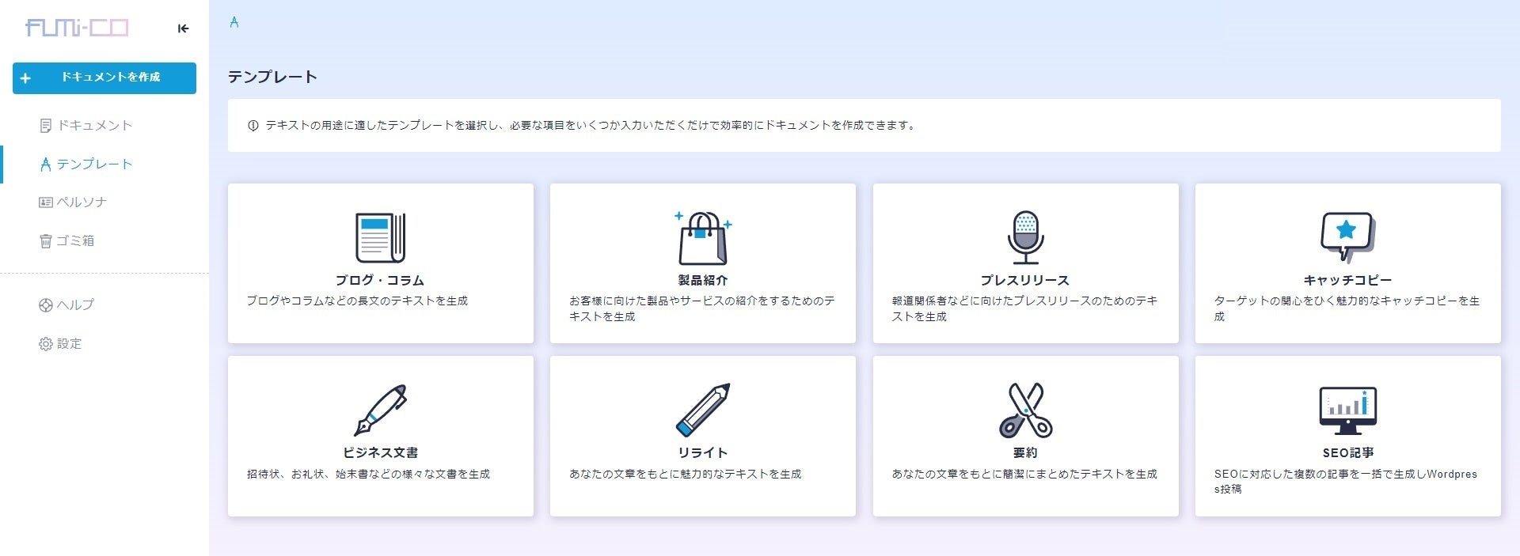Click description starting ターゲットの関心をひく

tap(1347, 309)
